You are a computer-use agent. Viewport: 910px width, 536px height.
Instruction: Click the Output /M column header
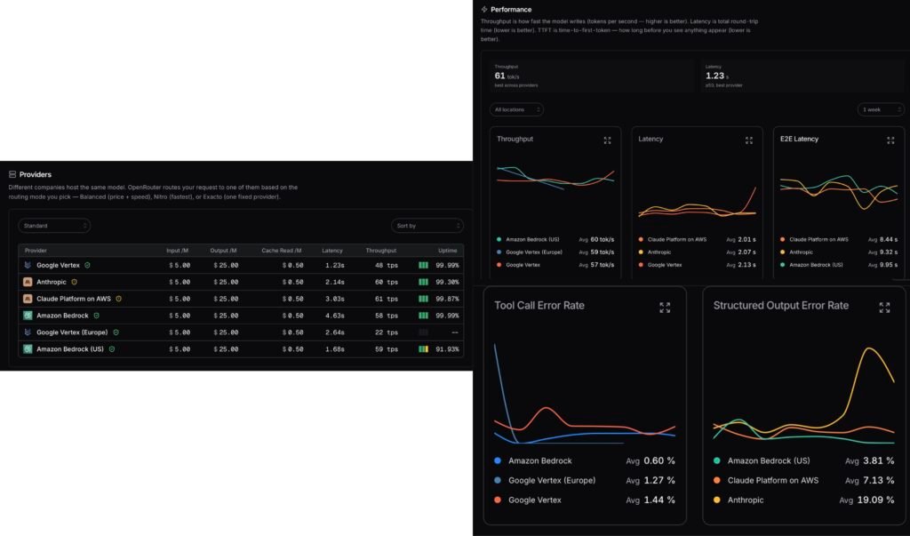click(223, 251)
